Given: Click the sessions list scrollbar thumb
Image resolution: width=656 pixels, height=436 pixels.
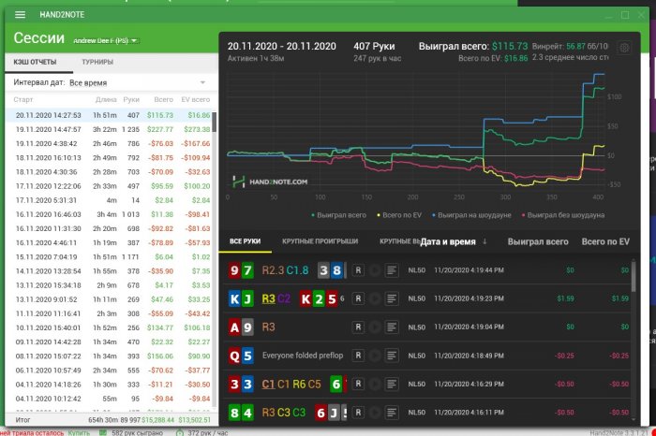Looking at the screenshot, I should click(x=215, y=122).
